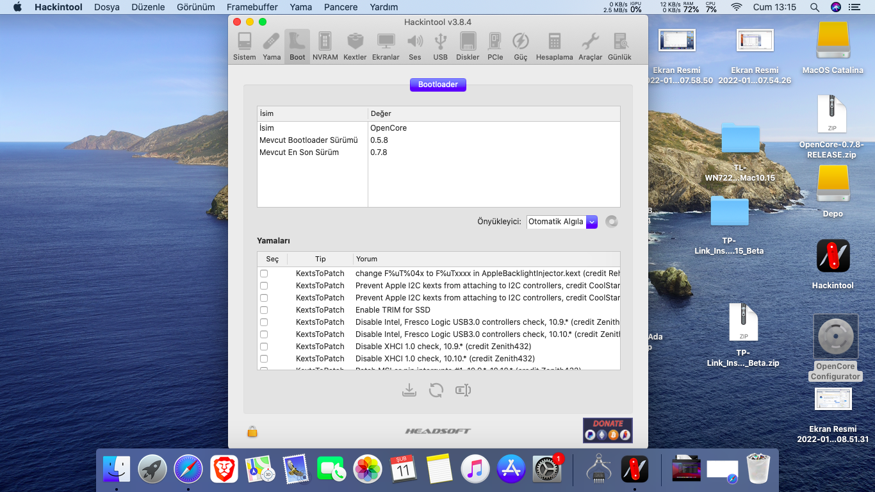Click the Bootloader tab button
The height and width of the screenshot is (492, 875).
(438, 85)
